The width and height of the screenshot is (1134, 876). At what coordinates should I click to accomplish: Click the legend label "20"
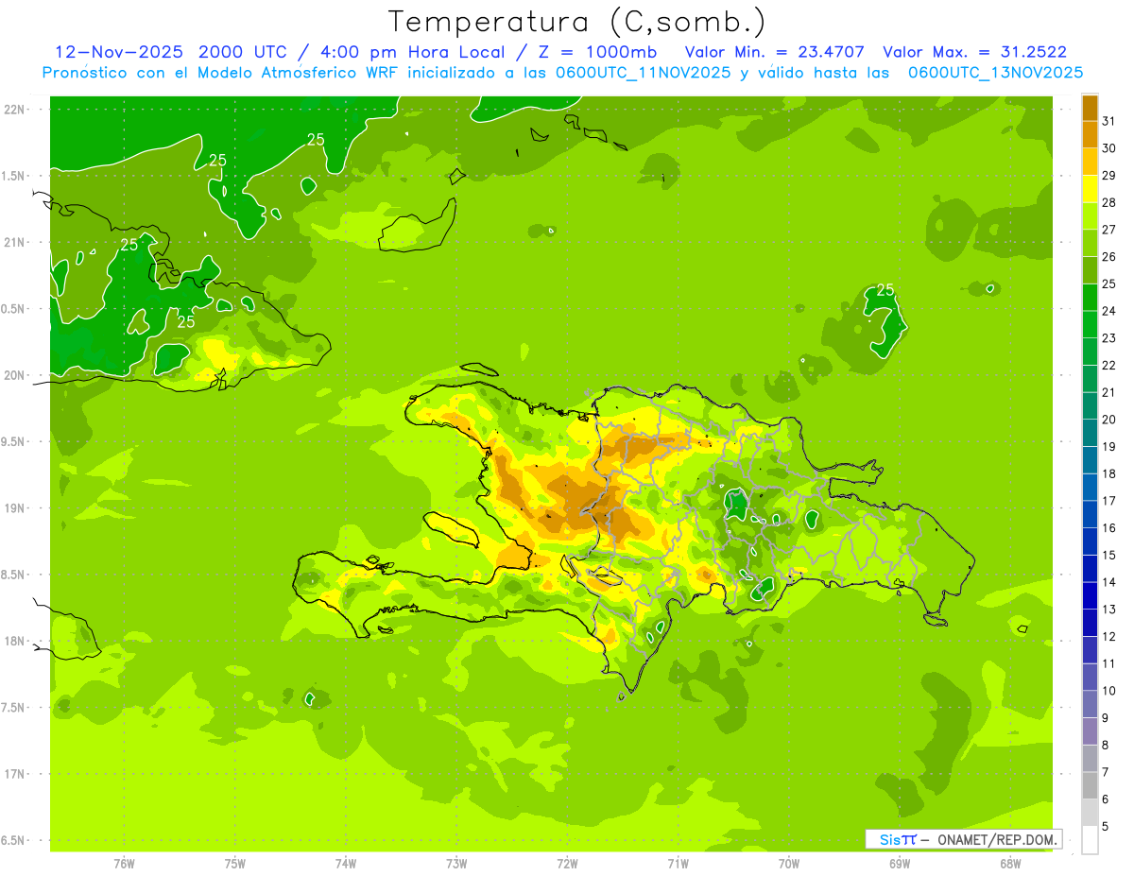coord(1108,420)
